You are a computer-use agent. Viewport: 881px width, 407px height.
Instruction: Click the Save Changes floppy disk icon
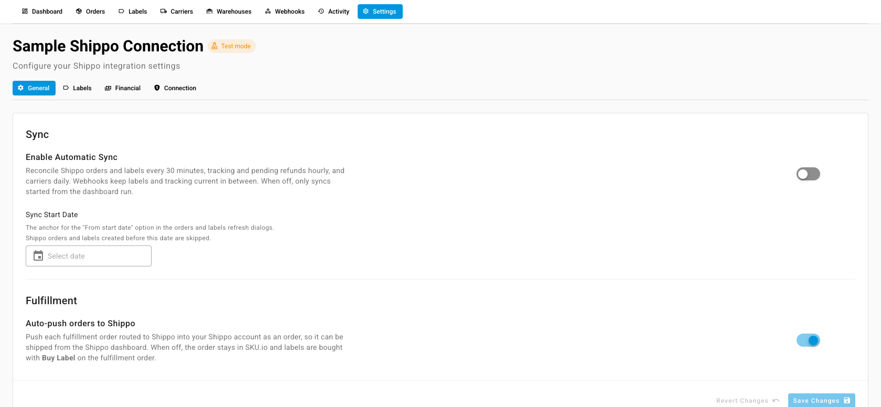(847, 401)
